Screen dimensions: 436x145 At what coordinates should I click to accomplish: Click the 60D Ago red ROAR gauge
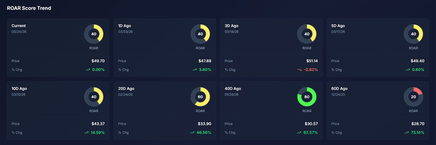click(413, 97)
